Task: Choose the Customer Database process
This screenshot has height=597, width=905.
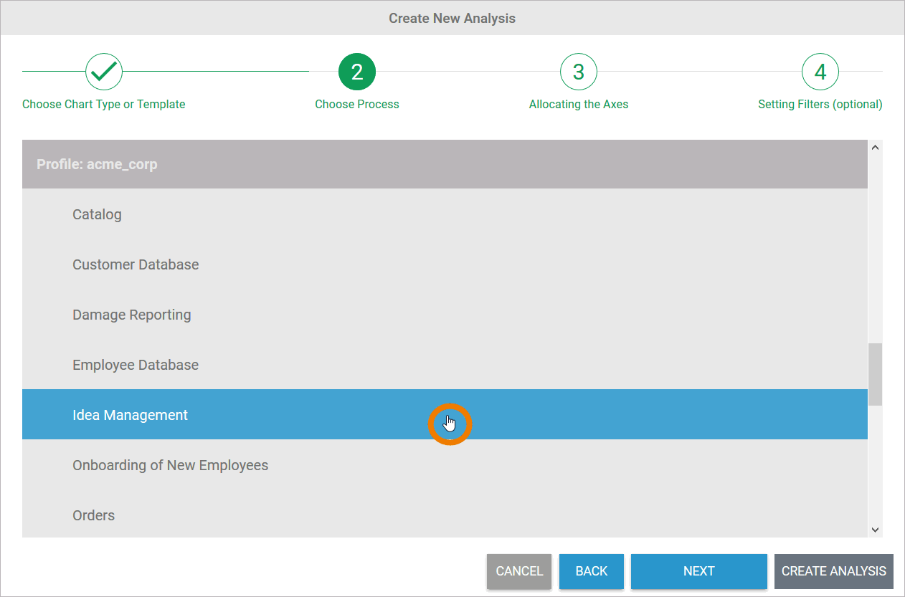Action: click(x=136, y=264)
